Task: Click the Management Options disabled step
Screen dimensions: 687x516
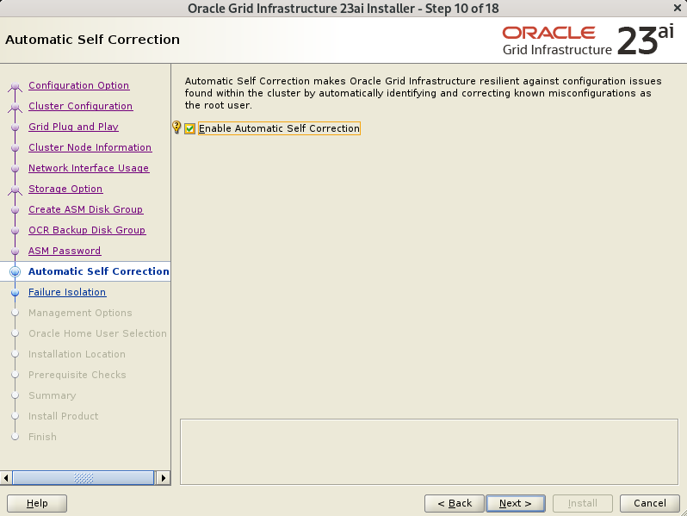Action: (x=80, y=313)
